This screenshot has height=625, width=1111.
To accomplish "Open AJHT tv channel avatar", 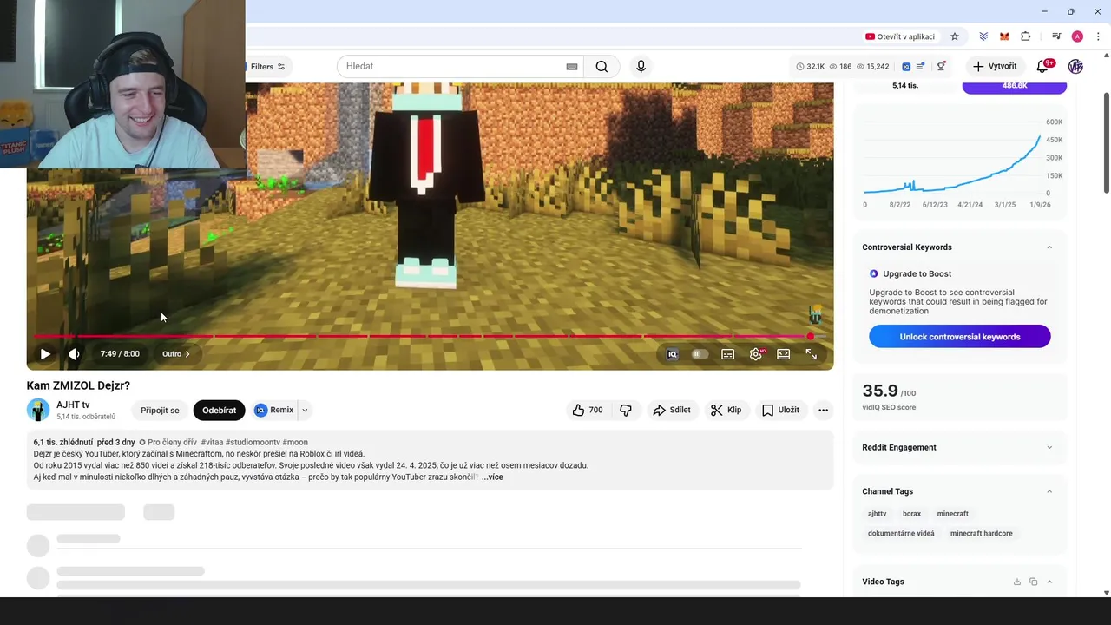I will [x=38, y=410].
